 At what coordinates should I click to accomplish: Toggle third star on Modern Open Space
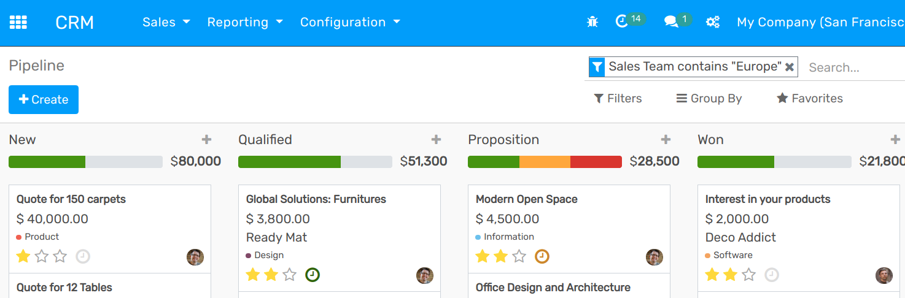point(519,256)
